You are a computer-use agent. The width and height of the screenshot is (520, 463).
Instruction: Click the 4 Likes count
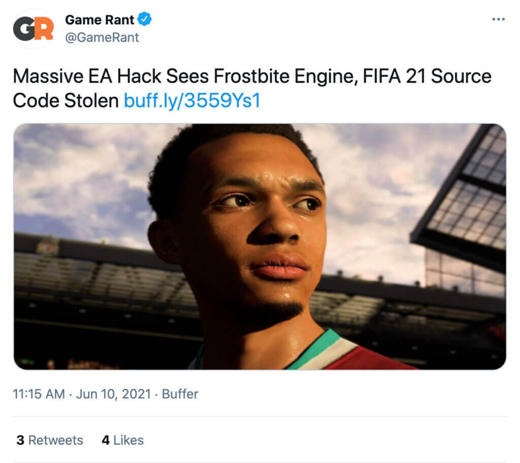tap(122, 440)
